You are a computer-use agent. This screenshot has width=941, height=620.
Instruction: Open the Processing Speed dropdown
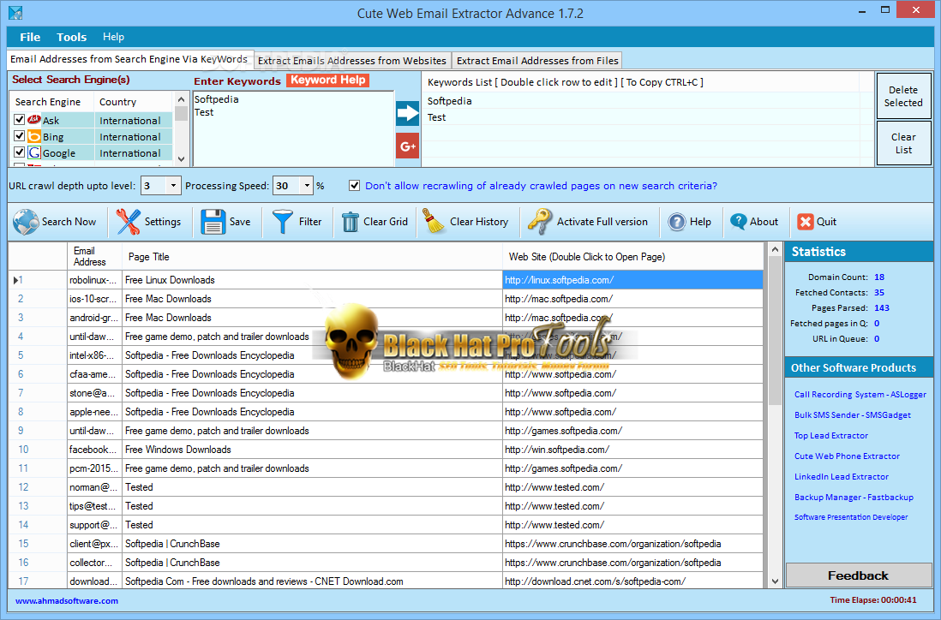point(307,186)
